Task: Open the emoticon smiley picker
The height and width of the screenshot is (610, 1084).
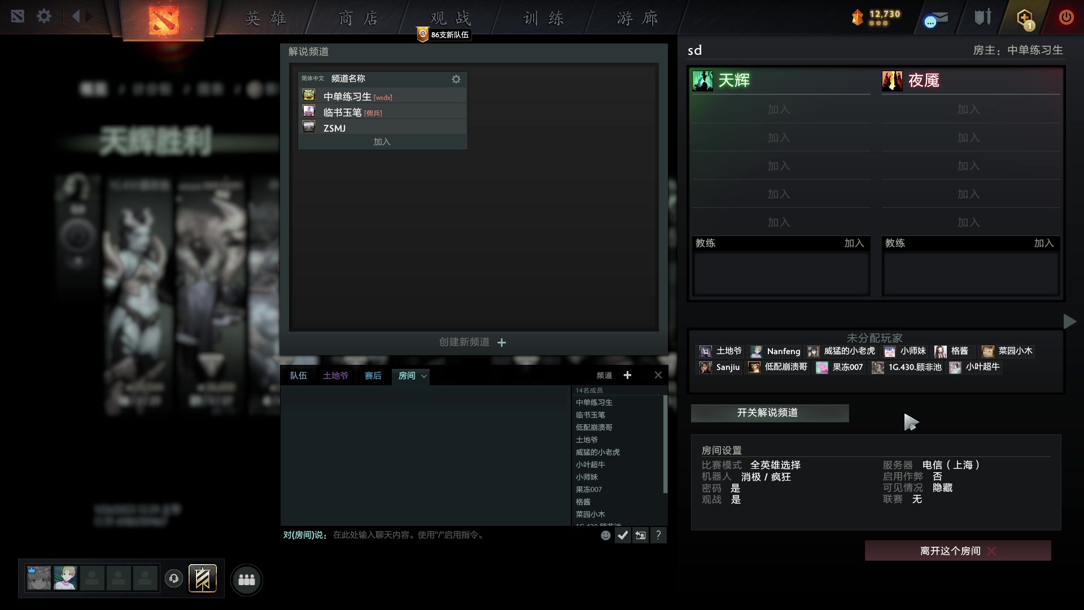Action: coord(606,535)
